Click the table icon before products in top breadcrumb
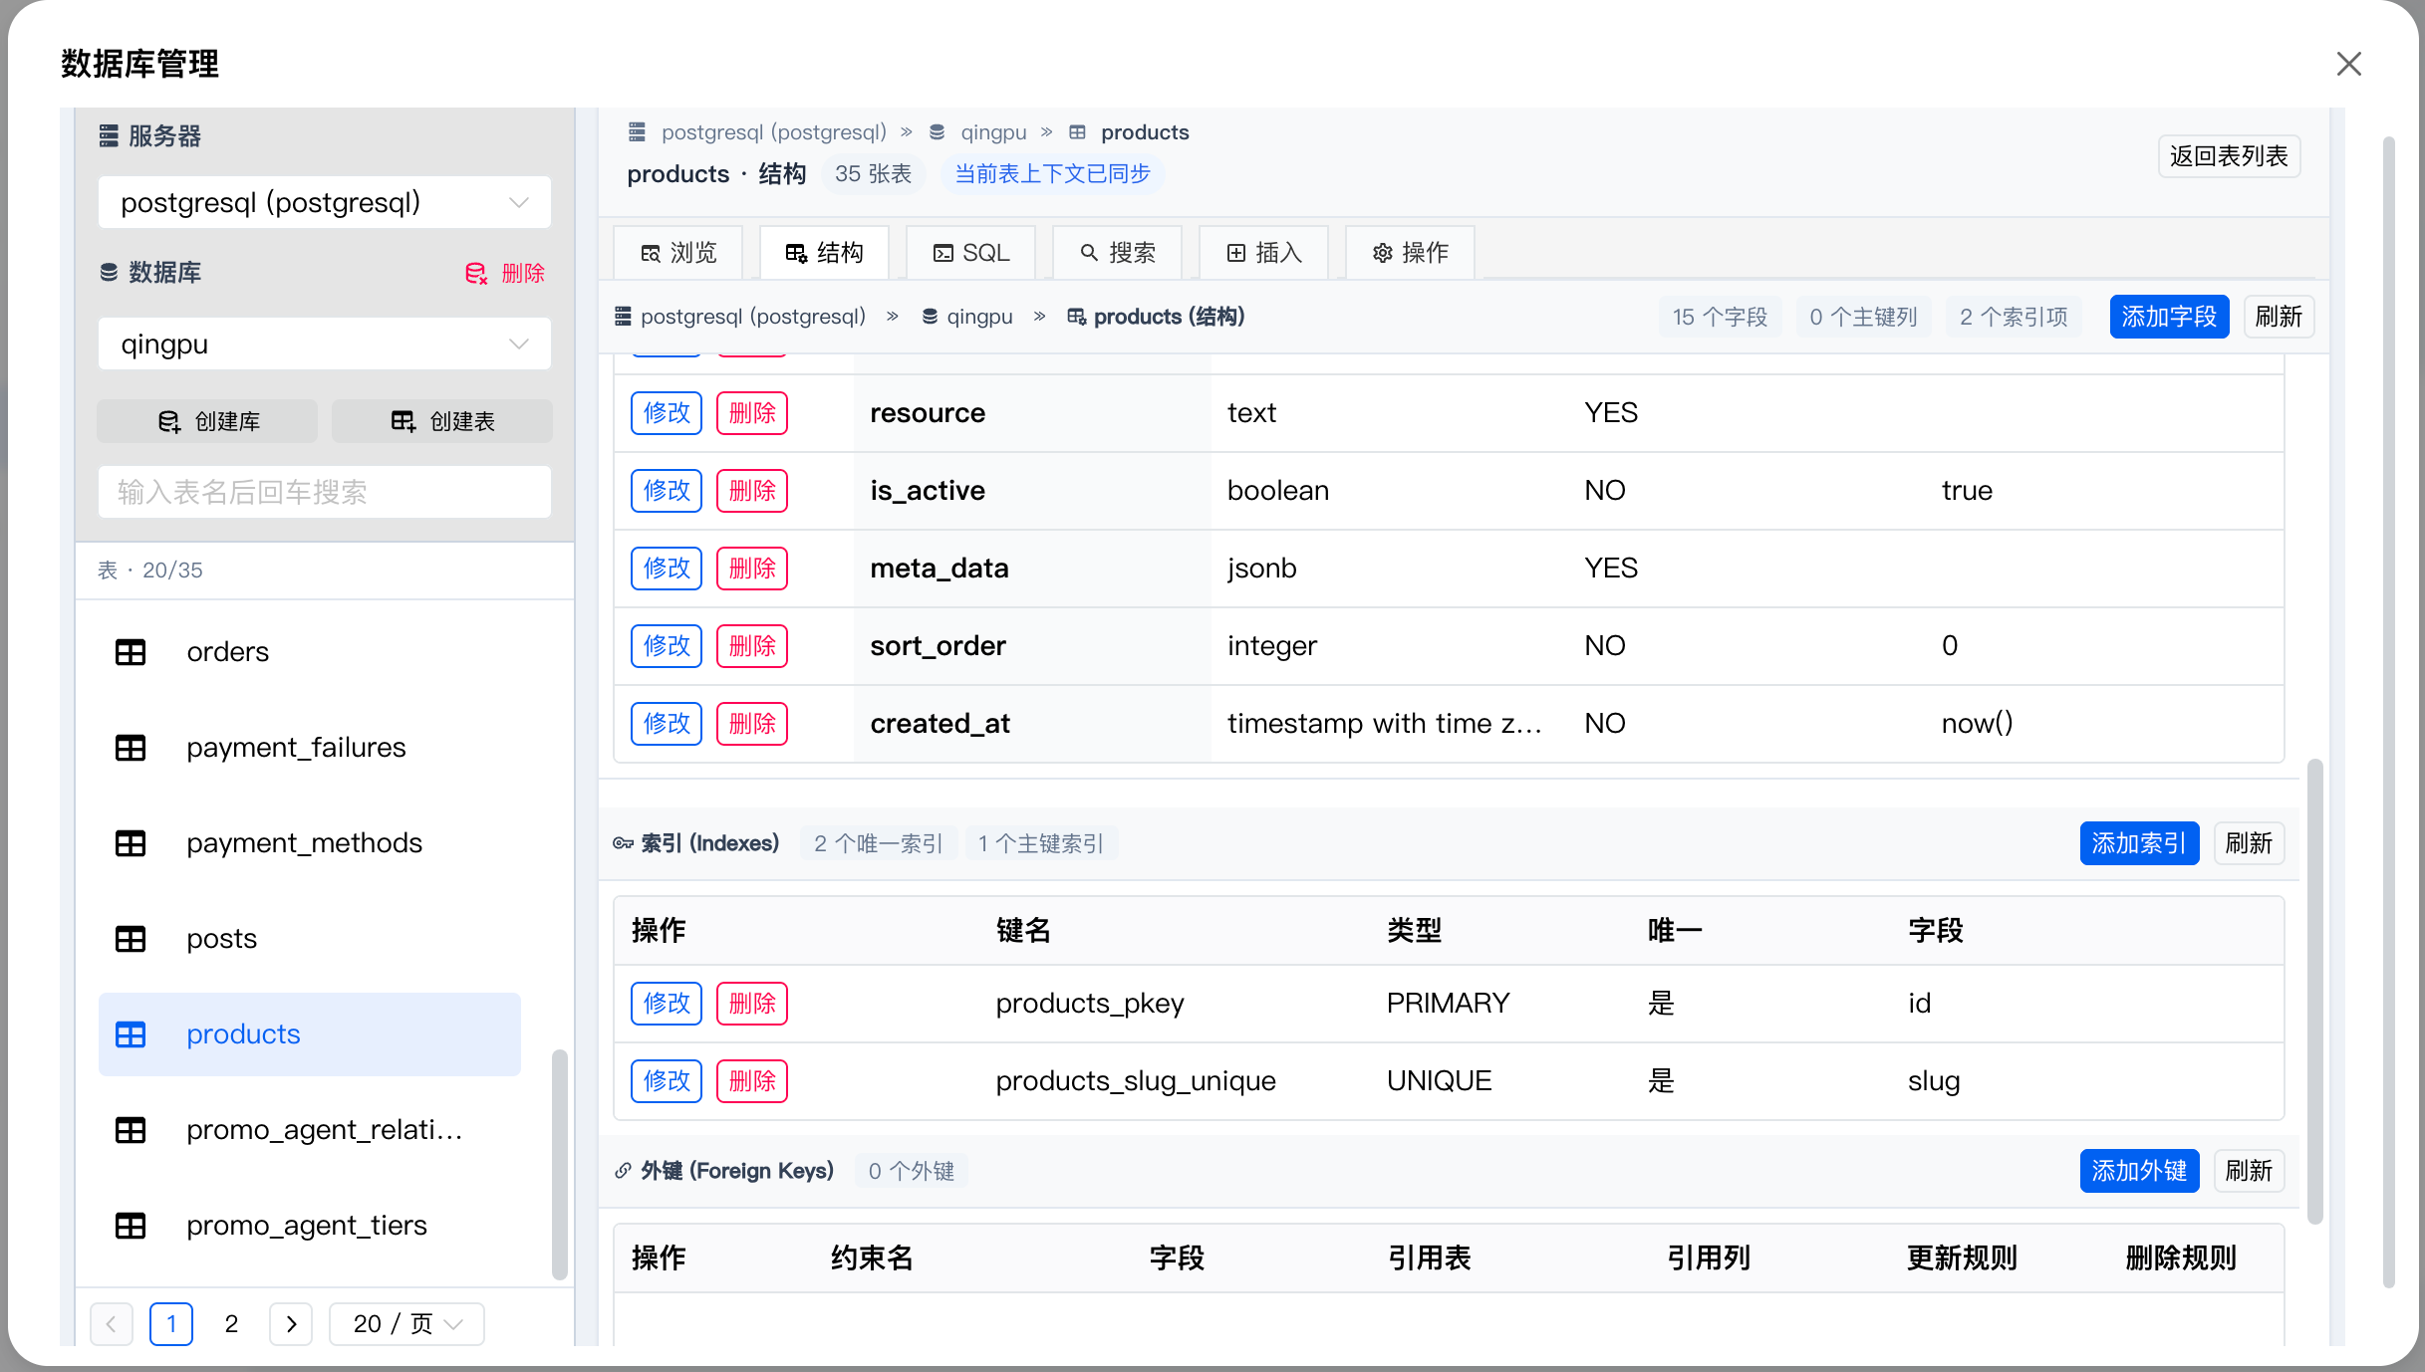The image size is (2425, 1372). click(x=1077, y=132)
